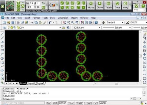The height and width of the screenshot is (105, 147).
Task: Select the Polygon draw tool
Action: click(2, 46)
